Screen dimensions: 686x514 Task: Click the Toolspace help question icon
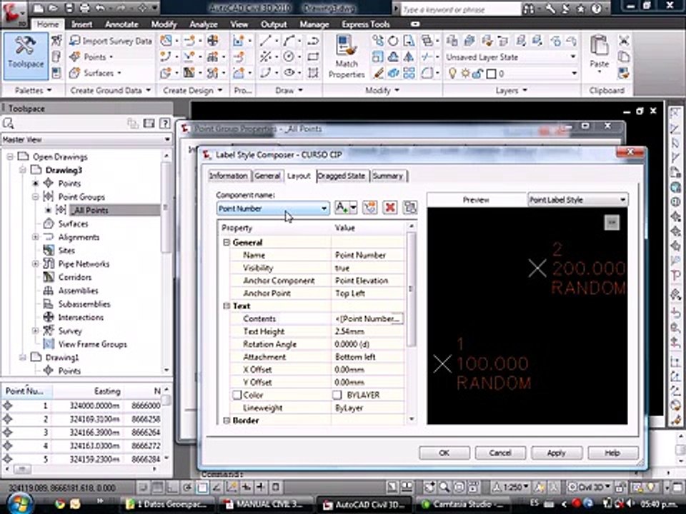point(164,124)
